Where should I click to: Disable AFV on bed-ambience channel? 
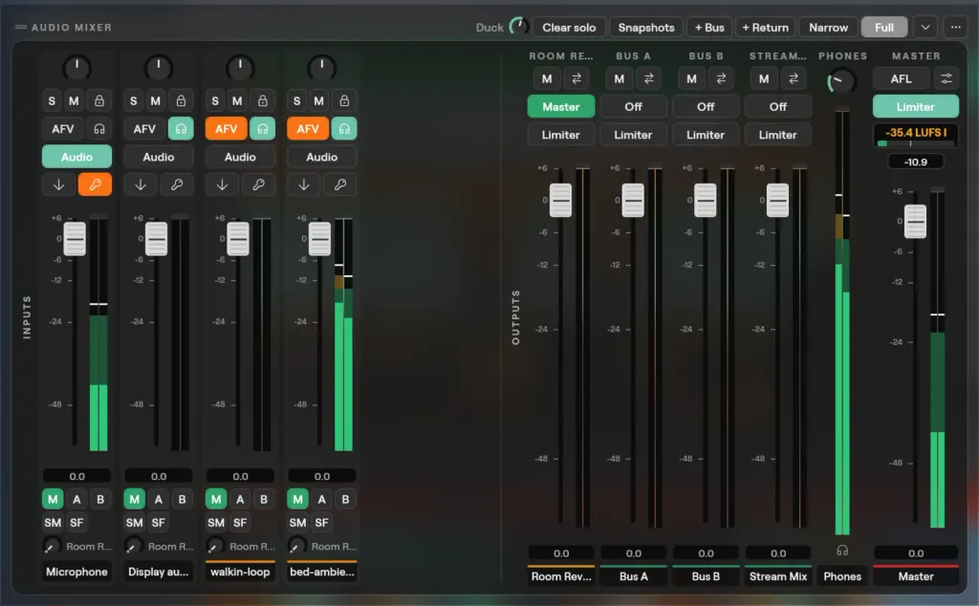(x=308, y=129)
